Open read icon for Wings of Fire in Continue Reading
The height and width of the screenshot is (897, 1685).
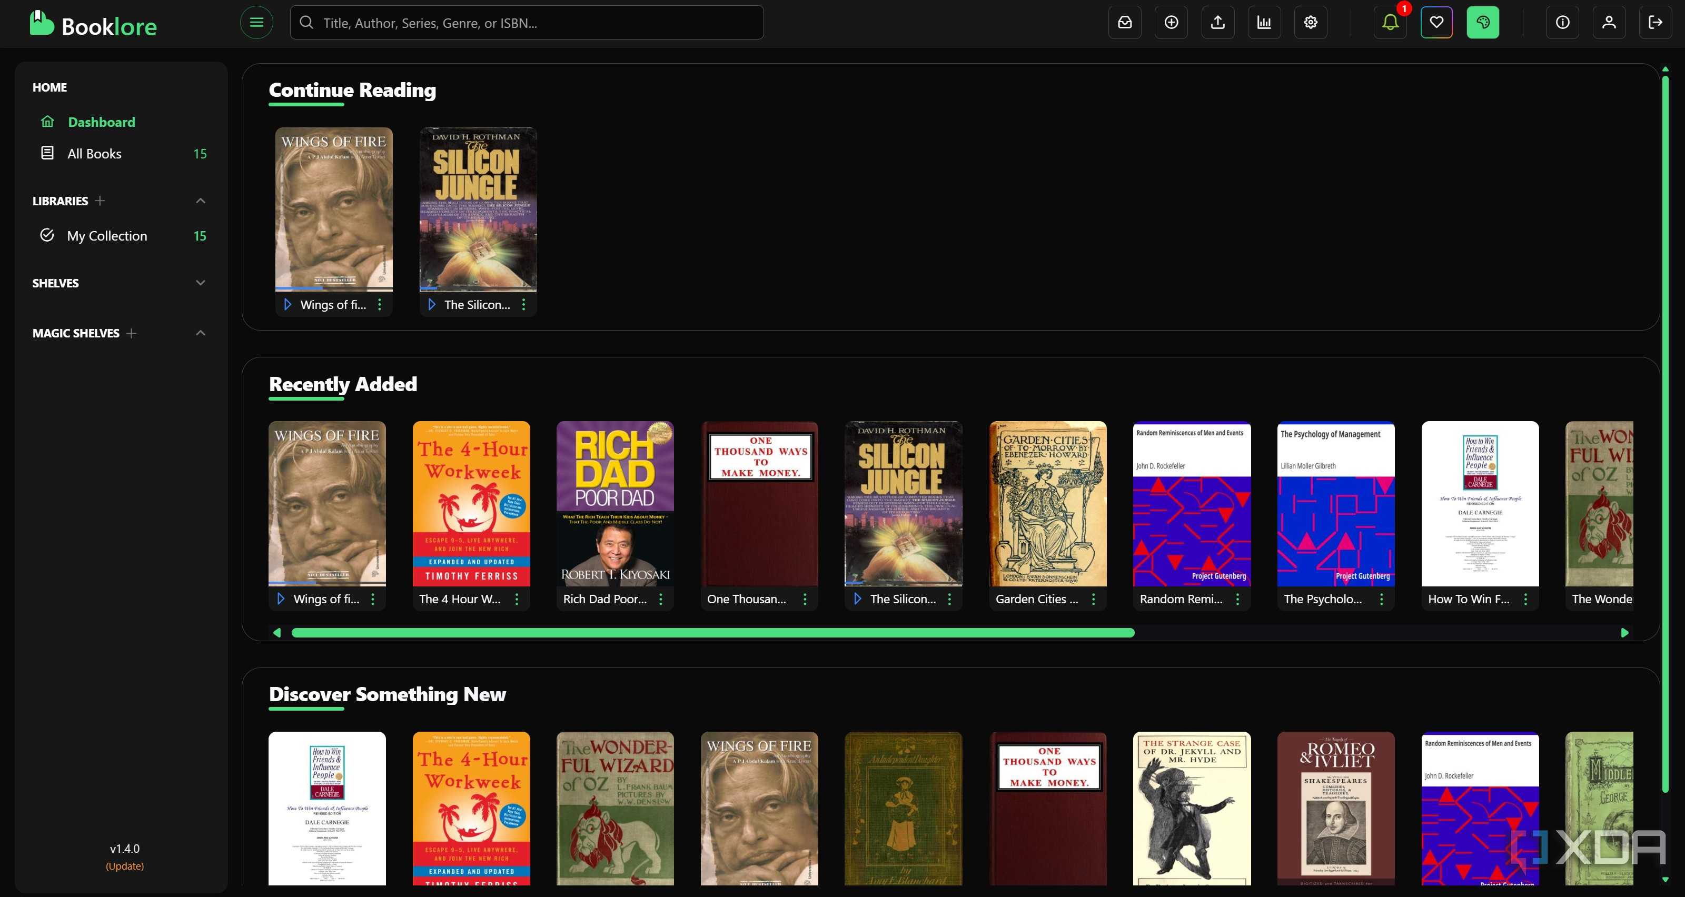point(287,305)
